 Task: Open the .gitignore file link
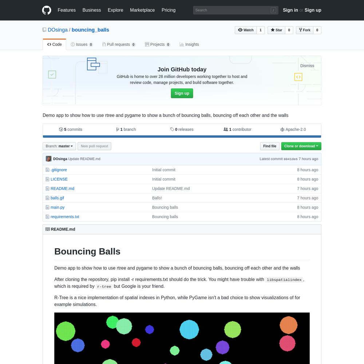click(x=59, y=170)
